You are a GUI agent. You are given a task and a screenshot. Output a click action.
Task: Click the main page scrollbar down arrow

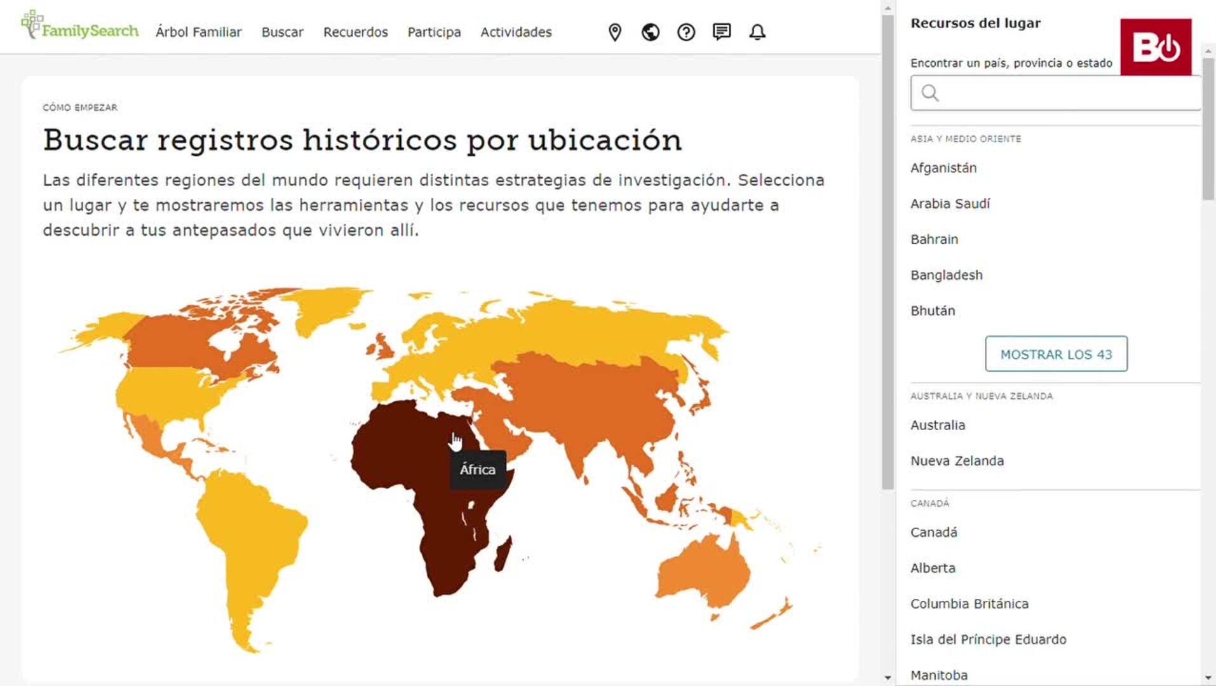pos(888,678)
